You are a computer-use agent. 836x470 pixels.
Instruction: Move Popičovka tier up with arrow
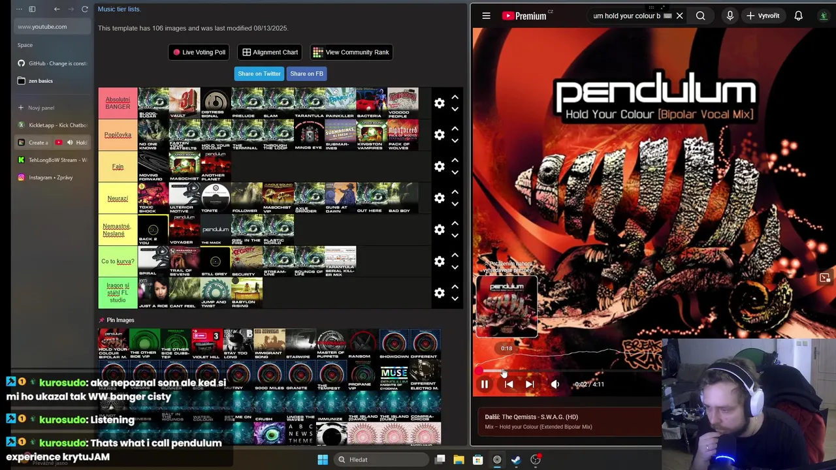pyautogui.click(x=455, y=129)
